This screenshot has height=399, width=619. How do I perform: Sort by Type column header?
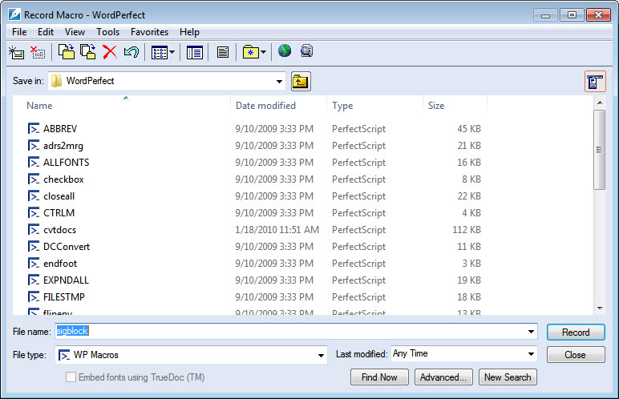pos(375,106)
